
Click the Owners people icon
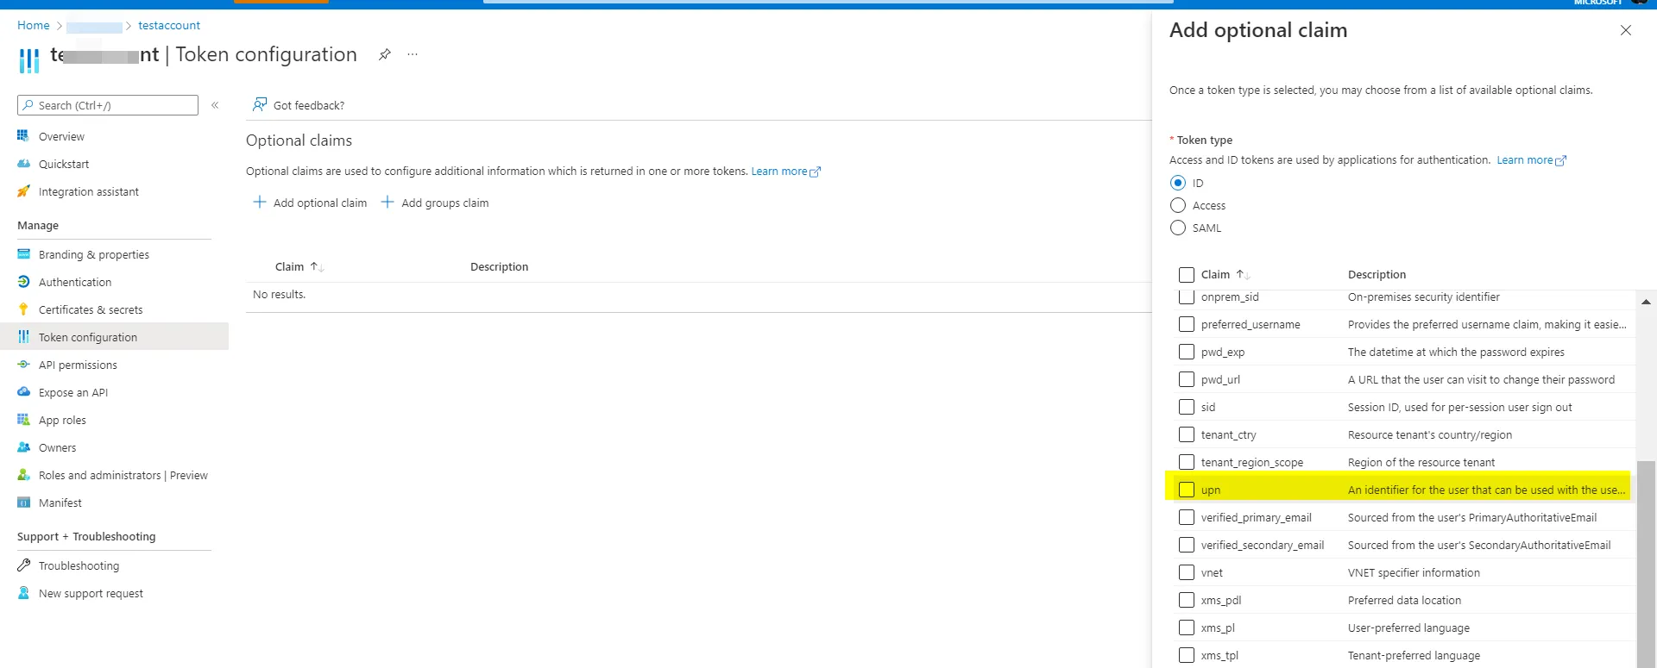(x=23, y=447)
